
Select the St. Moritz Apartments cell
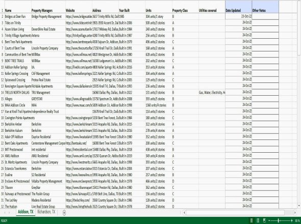(18, 162)
